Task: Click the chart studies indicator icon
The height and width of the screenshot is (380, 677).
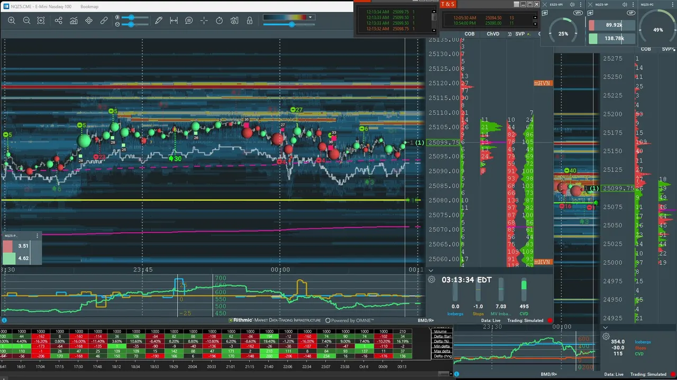Action: tap(74, 21)
